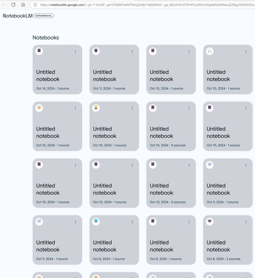The height and width of the screenshot is (278, 255).
Task: Click the headphones emoji notebook icon
Action: 210,51
